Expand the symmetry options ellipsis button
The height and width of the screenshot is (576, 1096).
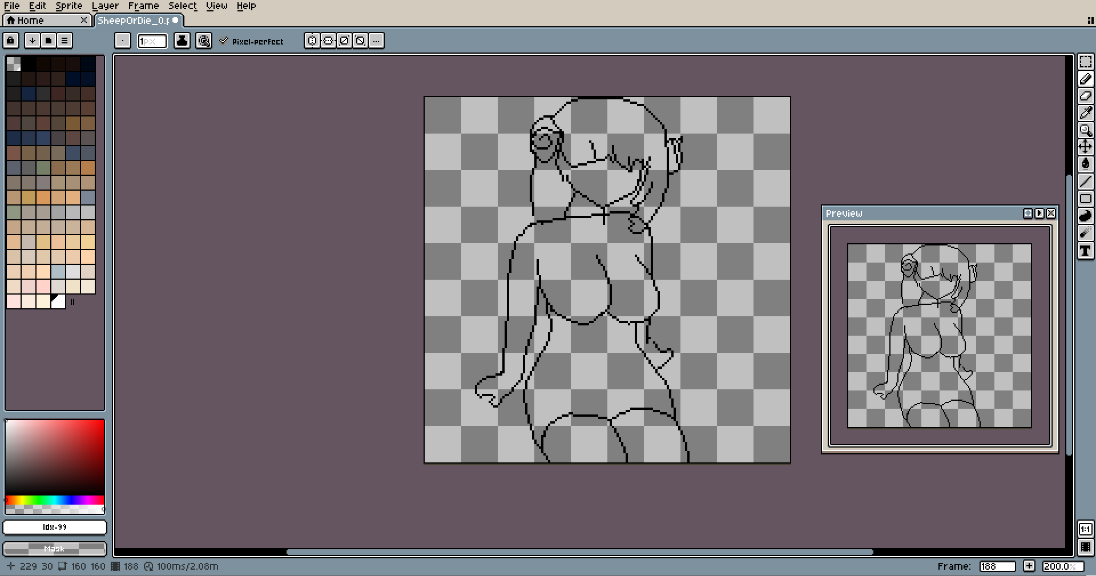[376, 41]
